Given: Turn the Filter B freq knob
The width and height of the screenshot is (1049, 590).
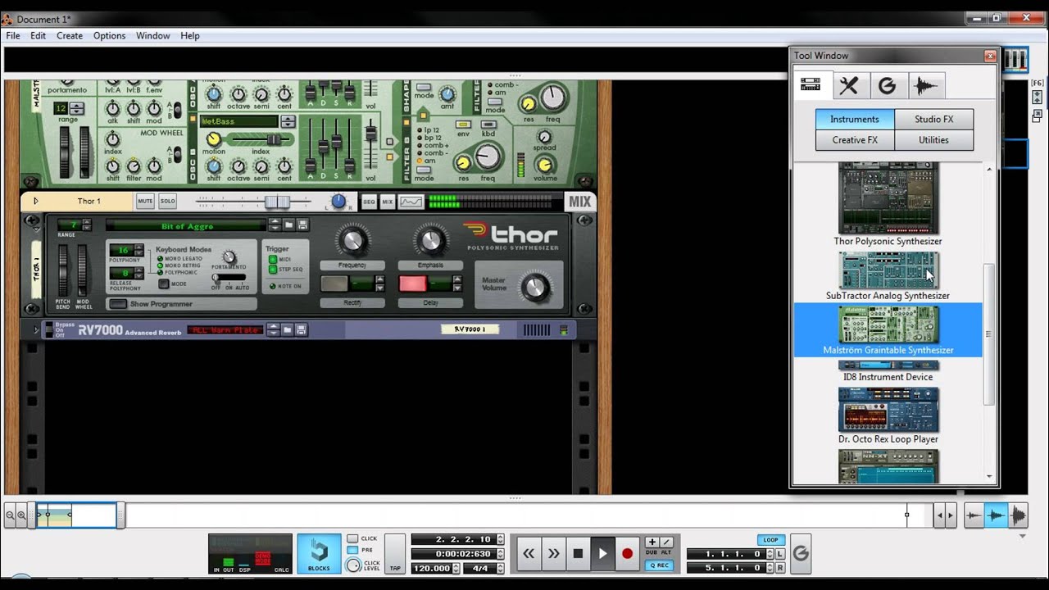Looking at the screenshot, I should click(488, 157).
